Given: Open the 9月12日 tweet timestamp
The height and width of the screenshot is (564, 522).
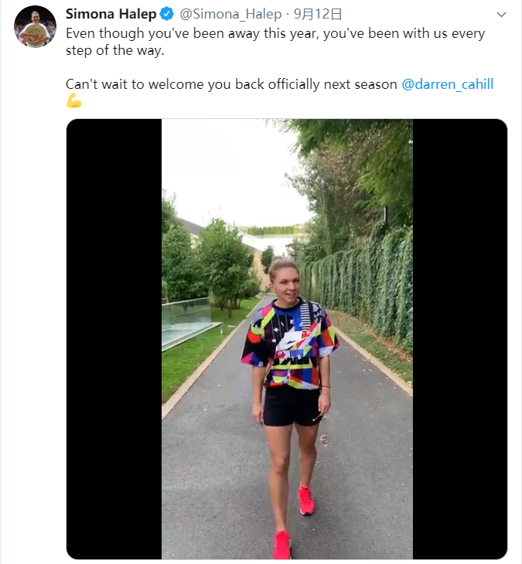Looking at the screenshot, I should (x=318, y=14).
